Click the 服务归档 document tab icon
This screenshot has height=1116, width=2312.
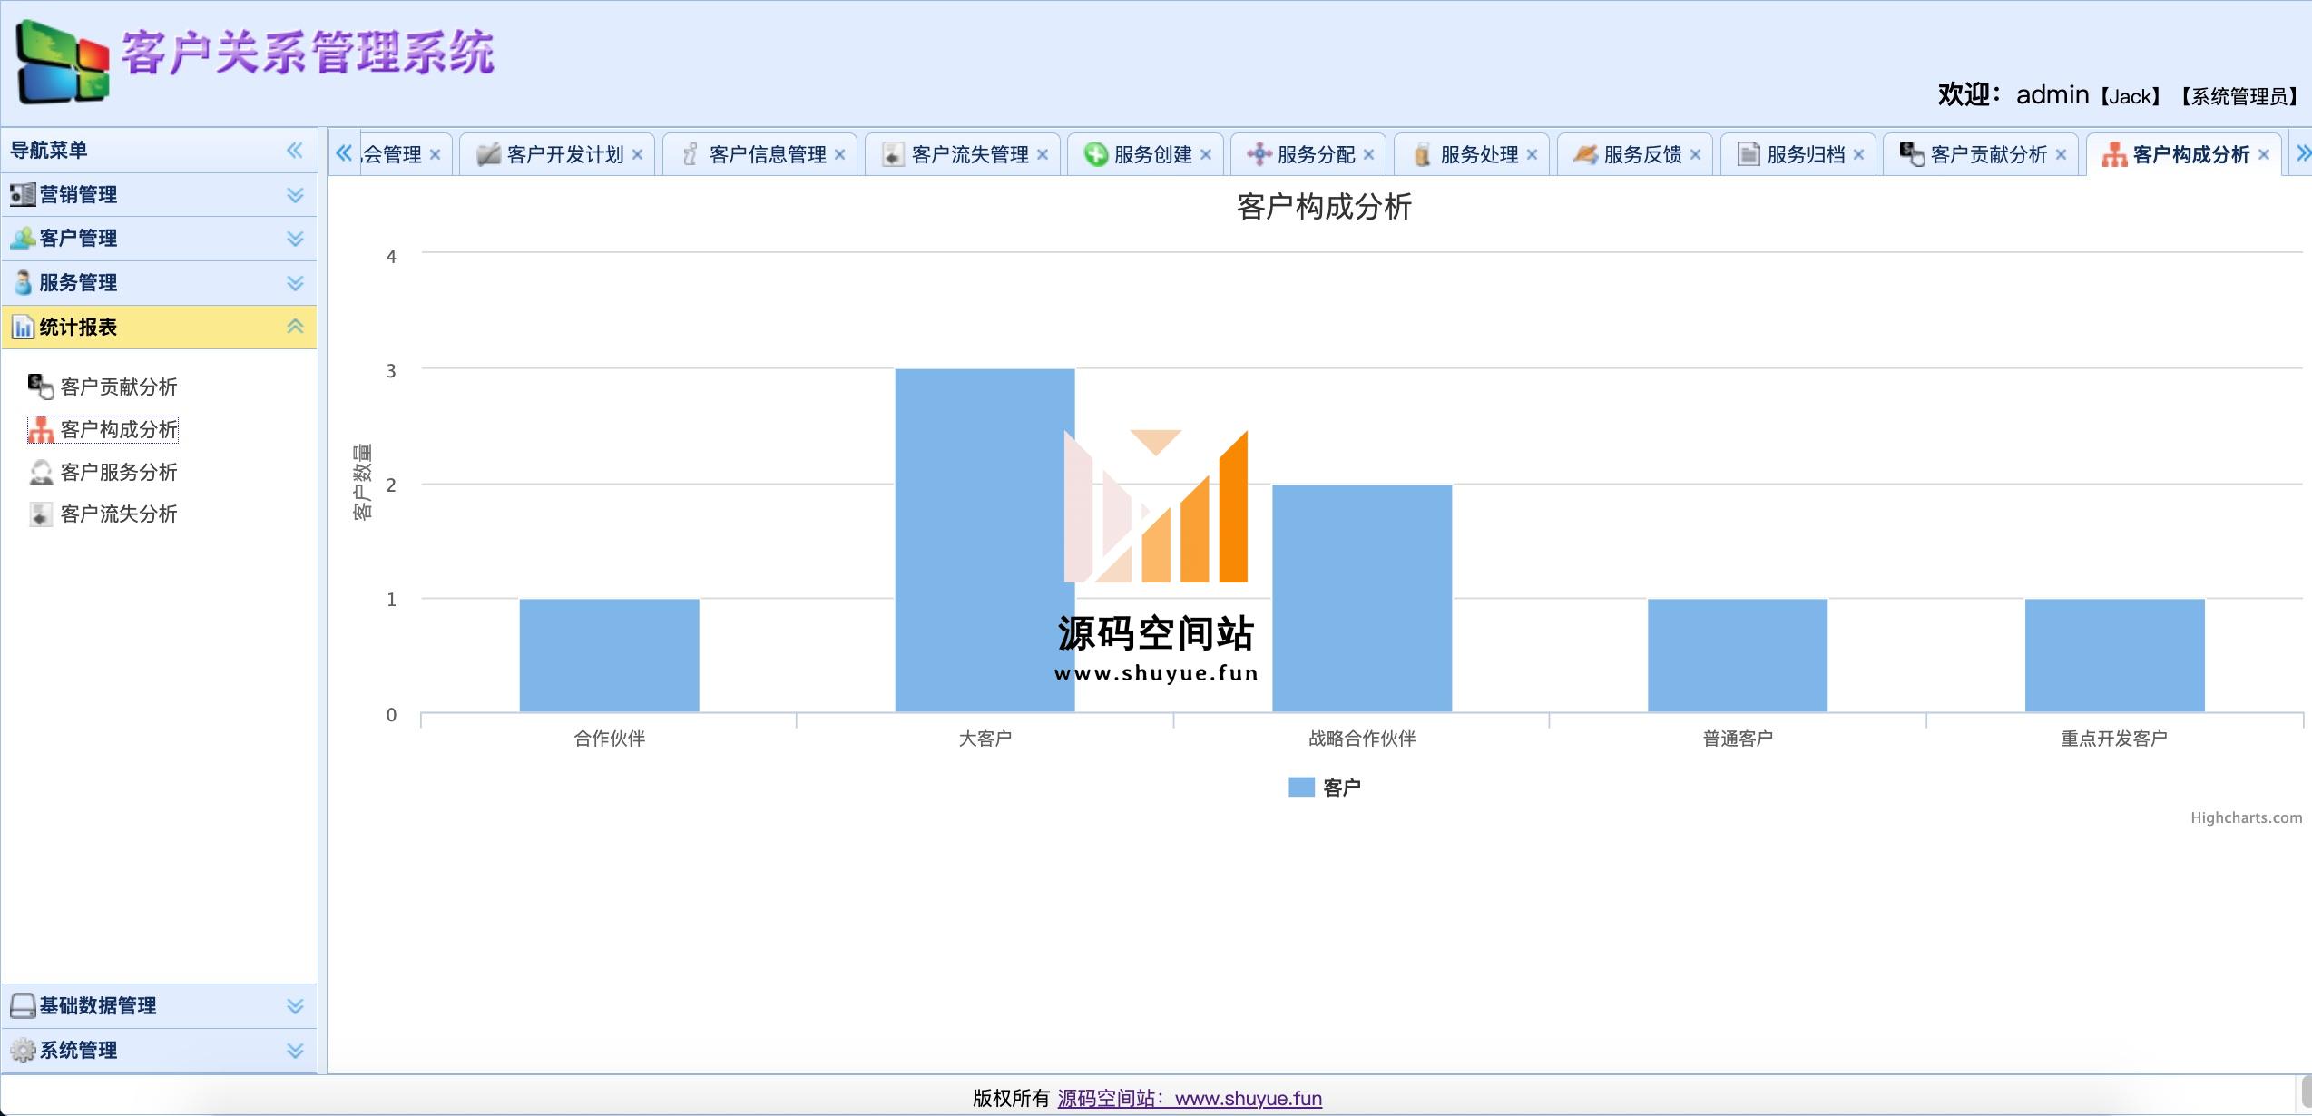(x=1749, y=154)
